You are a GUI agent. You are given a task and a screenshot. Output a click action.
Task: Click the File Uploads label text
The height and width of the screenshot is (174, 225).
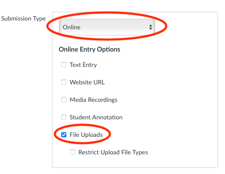coord(86,135)
